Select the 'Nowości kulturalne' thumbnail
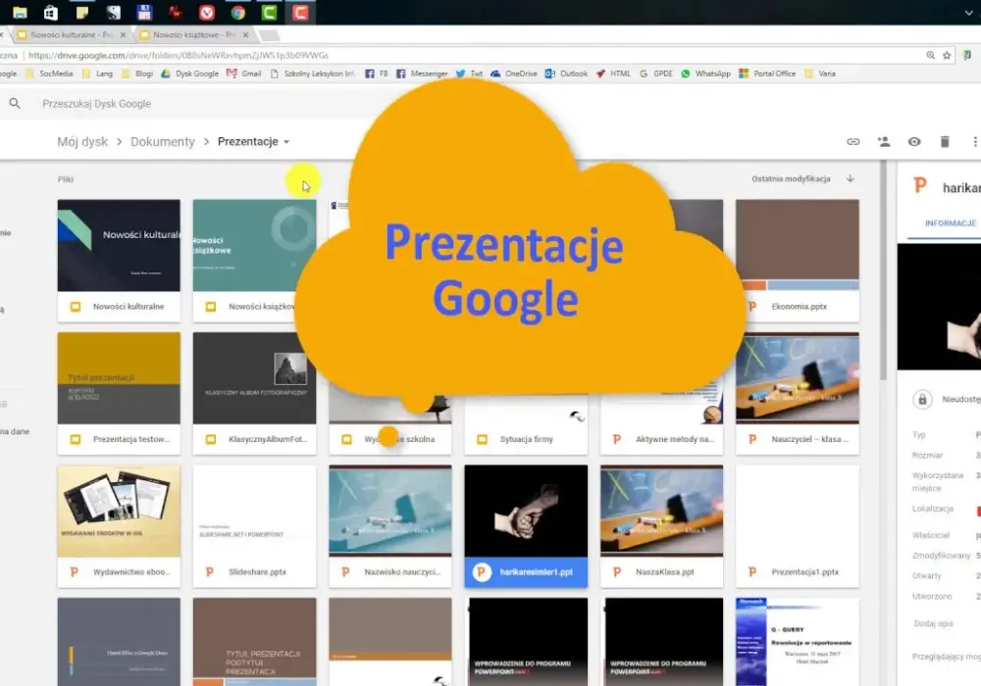 [x=119, y=246]
